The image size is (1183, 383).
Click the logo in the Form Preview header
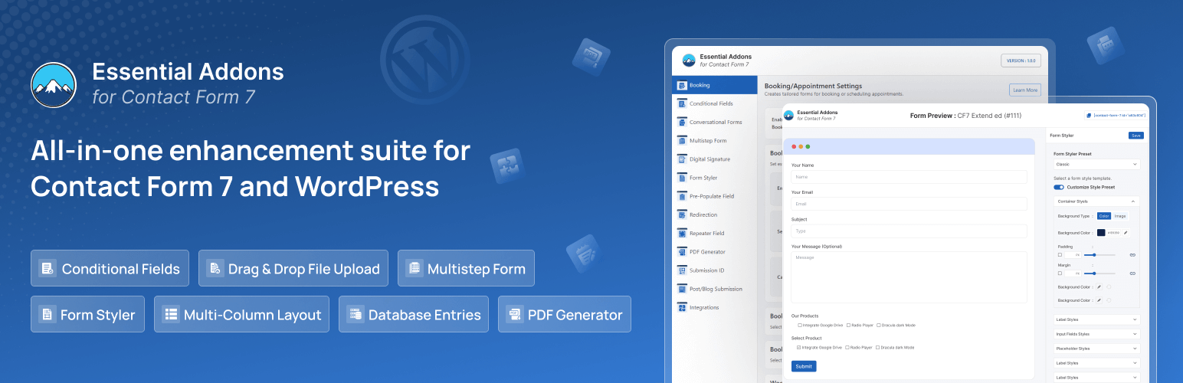[x=788, y=115]
